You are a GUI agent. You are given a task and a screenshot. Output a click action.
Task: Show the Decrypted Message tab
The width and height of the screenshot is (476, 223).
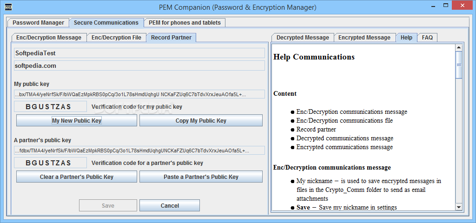303,38
